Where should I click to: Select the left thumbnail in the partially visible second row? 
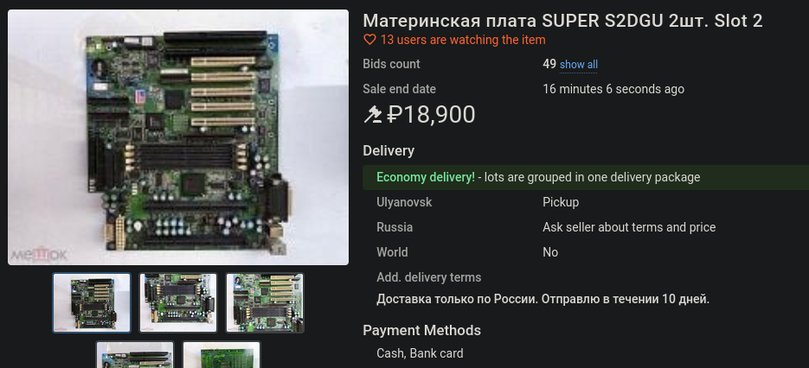coord(135,354)
